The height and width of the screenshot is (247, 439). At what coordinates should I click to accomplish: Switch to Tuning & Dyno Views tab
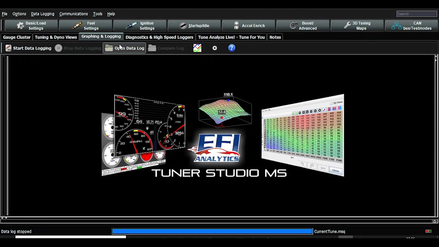click(x=56, y=37)
